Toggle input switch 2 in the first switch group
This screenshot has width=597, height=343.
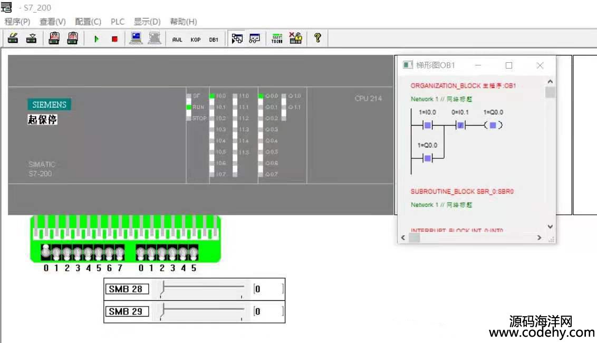(x=67, y=252)
